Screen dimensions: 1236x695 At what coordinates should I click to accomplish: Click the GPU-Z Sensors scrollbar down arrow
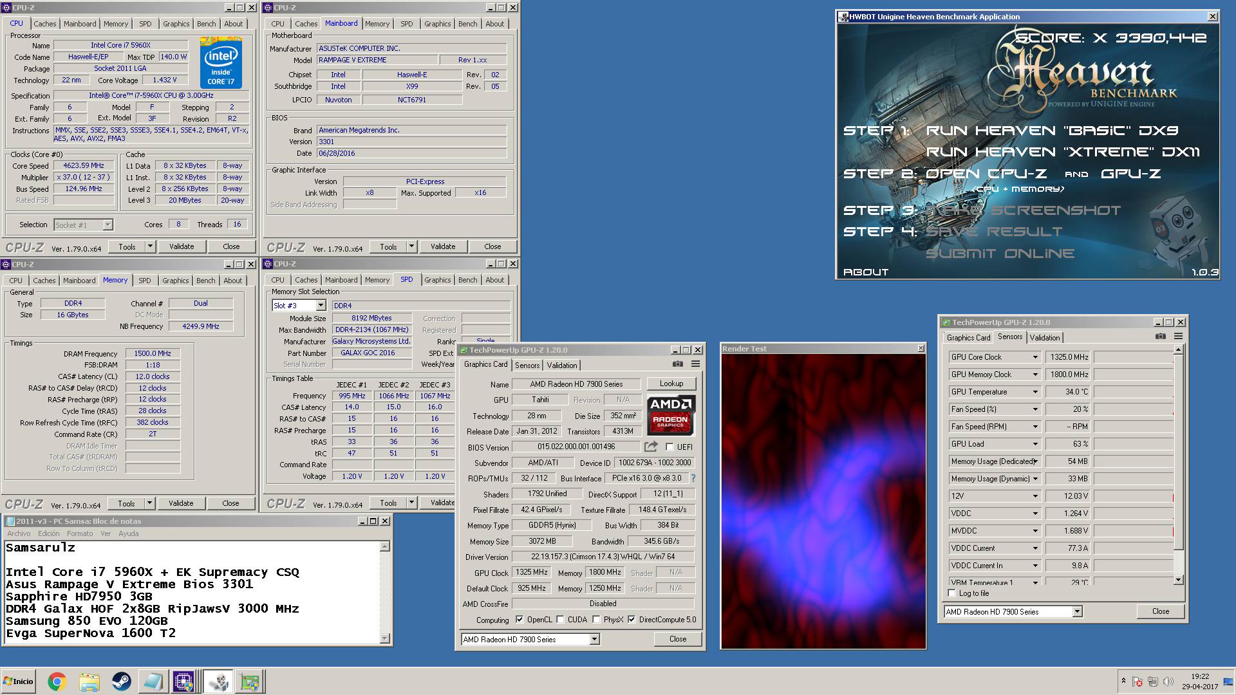pos(1178,580)
